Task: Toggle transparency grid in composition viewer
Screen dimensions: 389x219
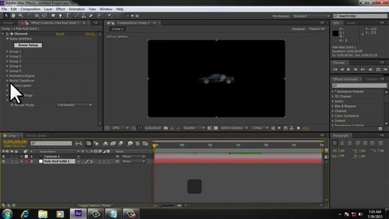Action: (x=216, y=128)
